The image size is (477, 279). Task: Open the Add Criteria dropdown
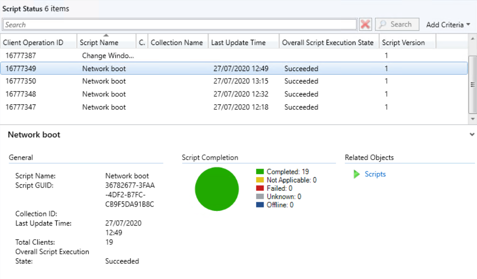(448, 25)
